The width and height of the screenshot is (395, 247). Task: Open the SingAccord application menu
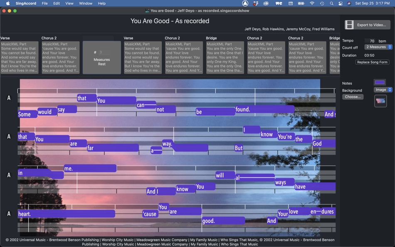click(x=26, y=3)
